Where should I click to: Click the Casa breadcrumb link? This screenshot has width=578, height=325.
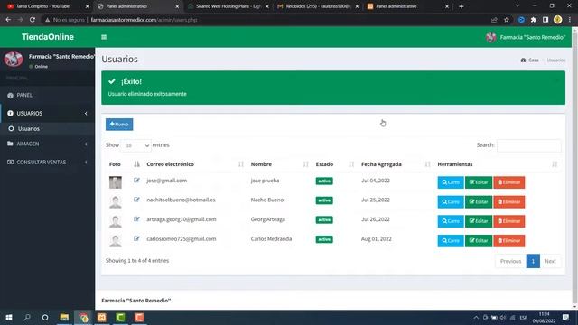530,60
